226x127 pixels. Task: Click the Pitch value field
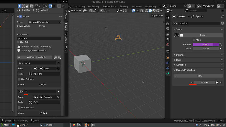click(206, 49)
